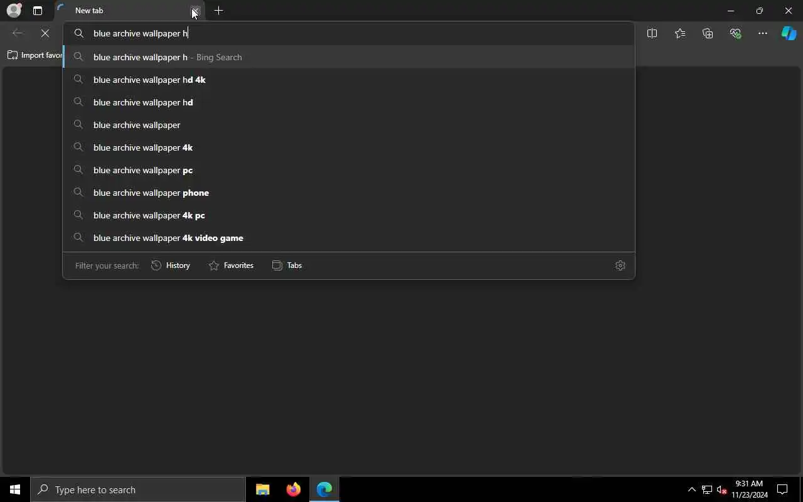Open Settings and more ellipsis menu
Screen dimensions: 803x502
pyautogui.click(x=763, y=33)
